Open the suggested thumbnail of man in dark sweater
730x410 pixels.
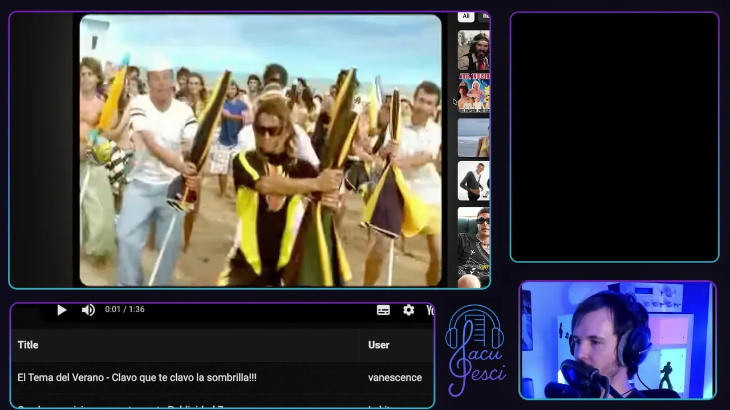473,181
